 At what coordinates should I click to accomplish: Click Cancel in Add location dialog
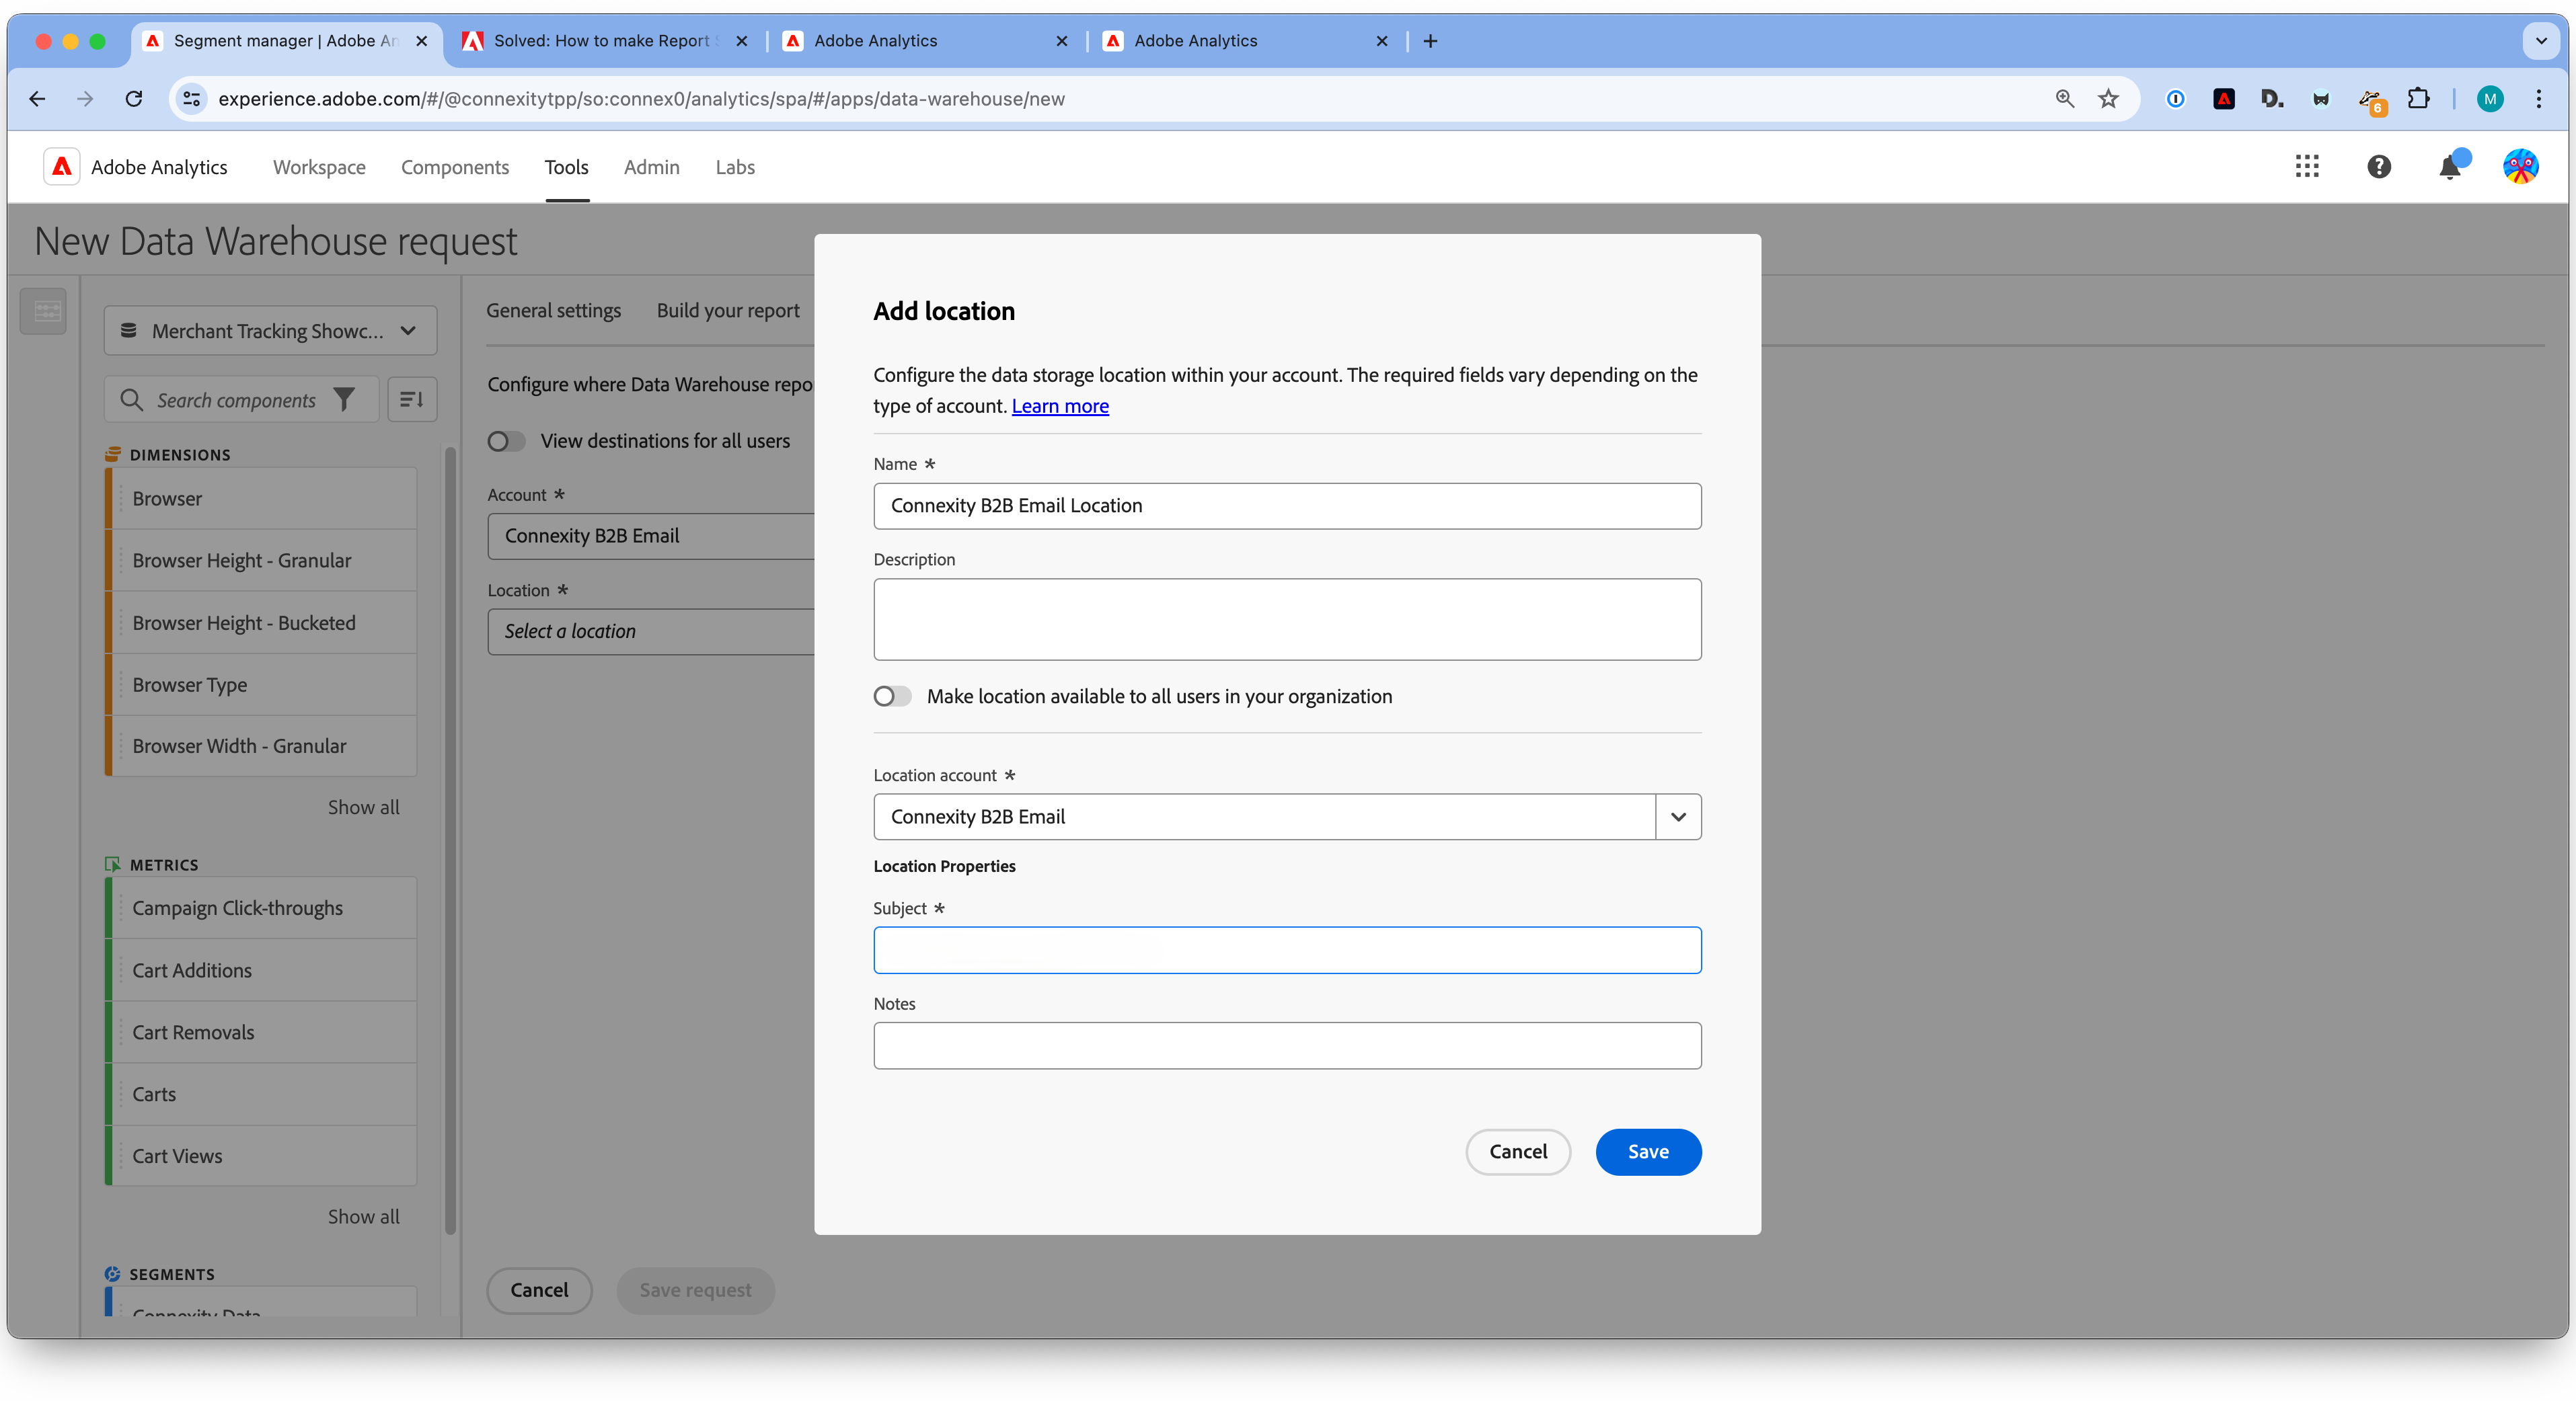pos(1518,1152)
